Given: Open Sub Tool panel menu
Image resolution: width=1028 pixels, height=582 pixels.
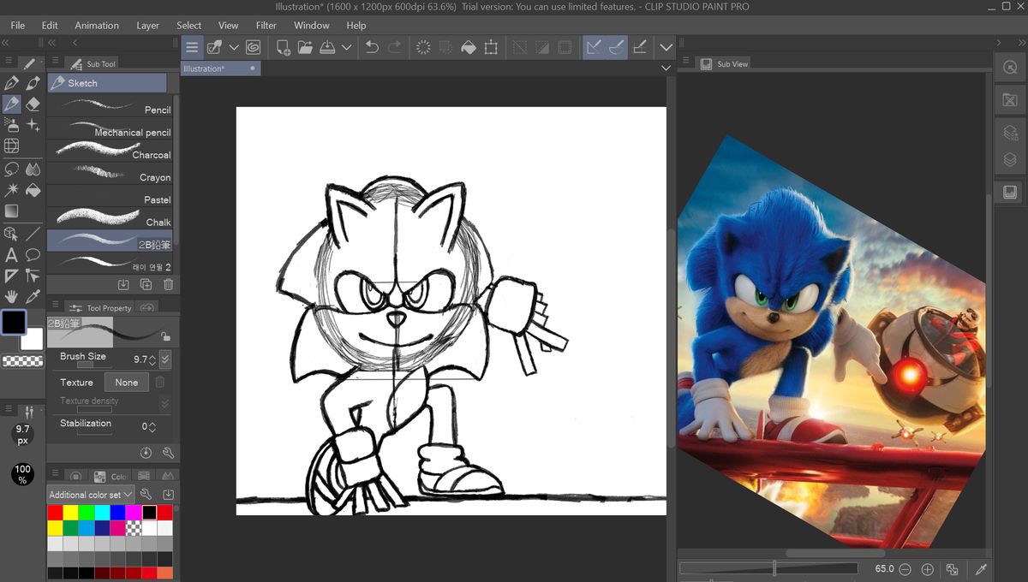Looking at the screenshot, I should point(55,62).
